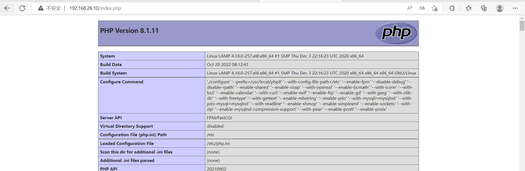Click the 'Loaded Configuration File' label
Image resolution: width=525 pixels, height=171 pixels.
coord(127,143)
